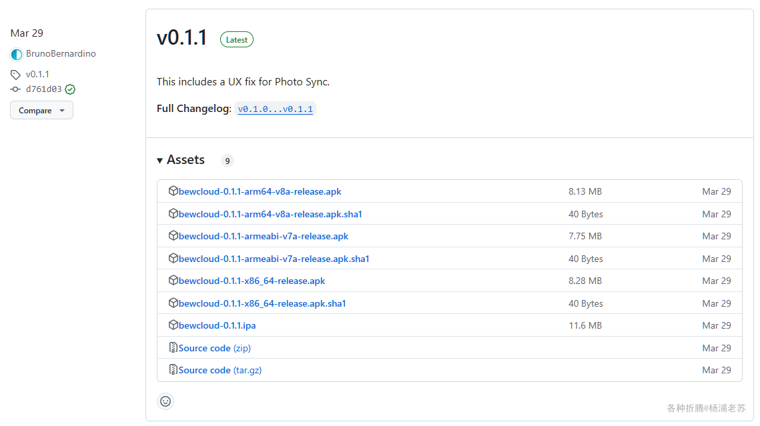Download bewcloud-0.1.1-x86_64-release.apk
Image resolution: width=760 pixels, height=426 pixels.
(252, 281)
